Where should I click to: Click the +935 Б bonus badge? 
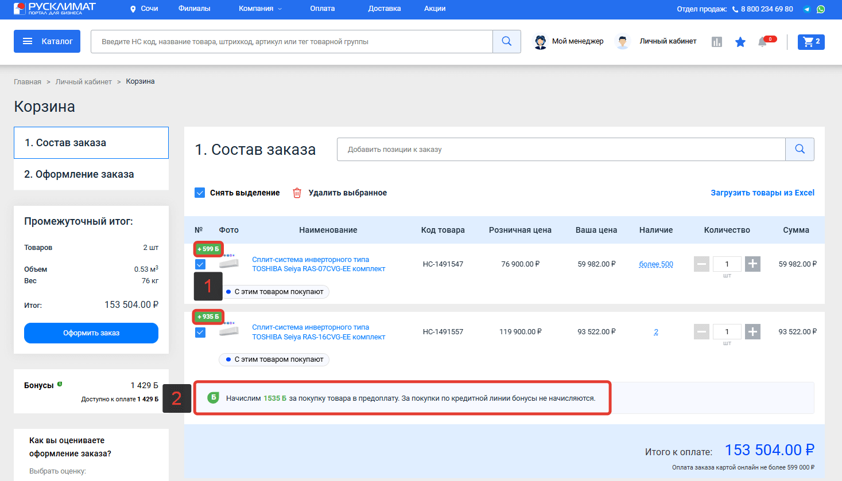208,316
